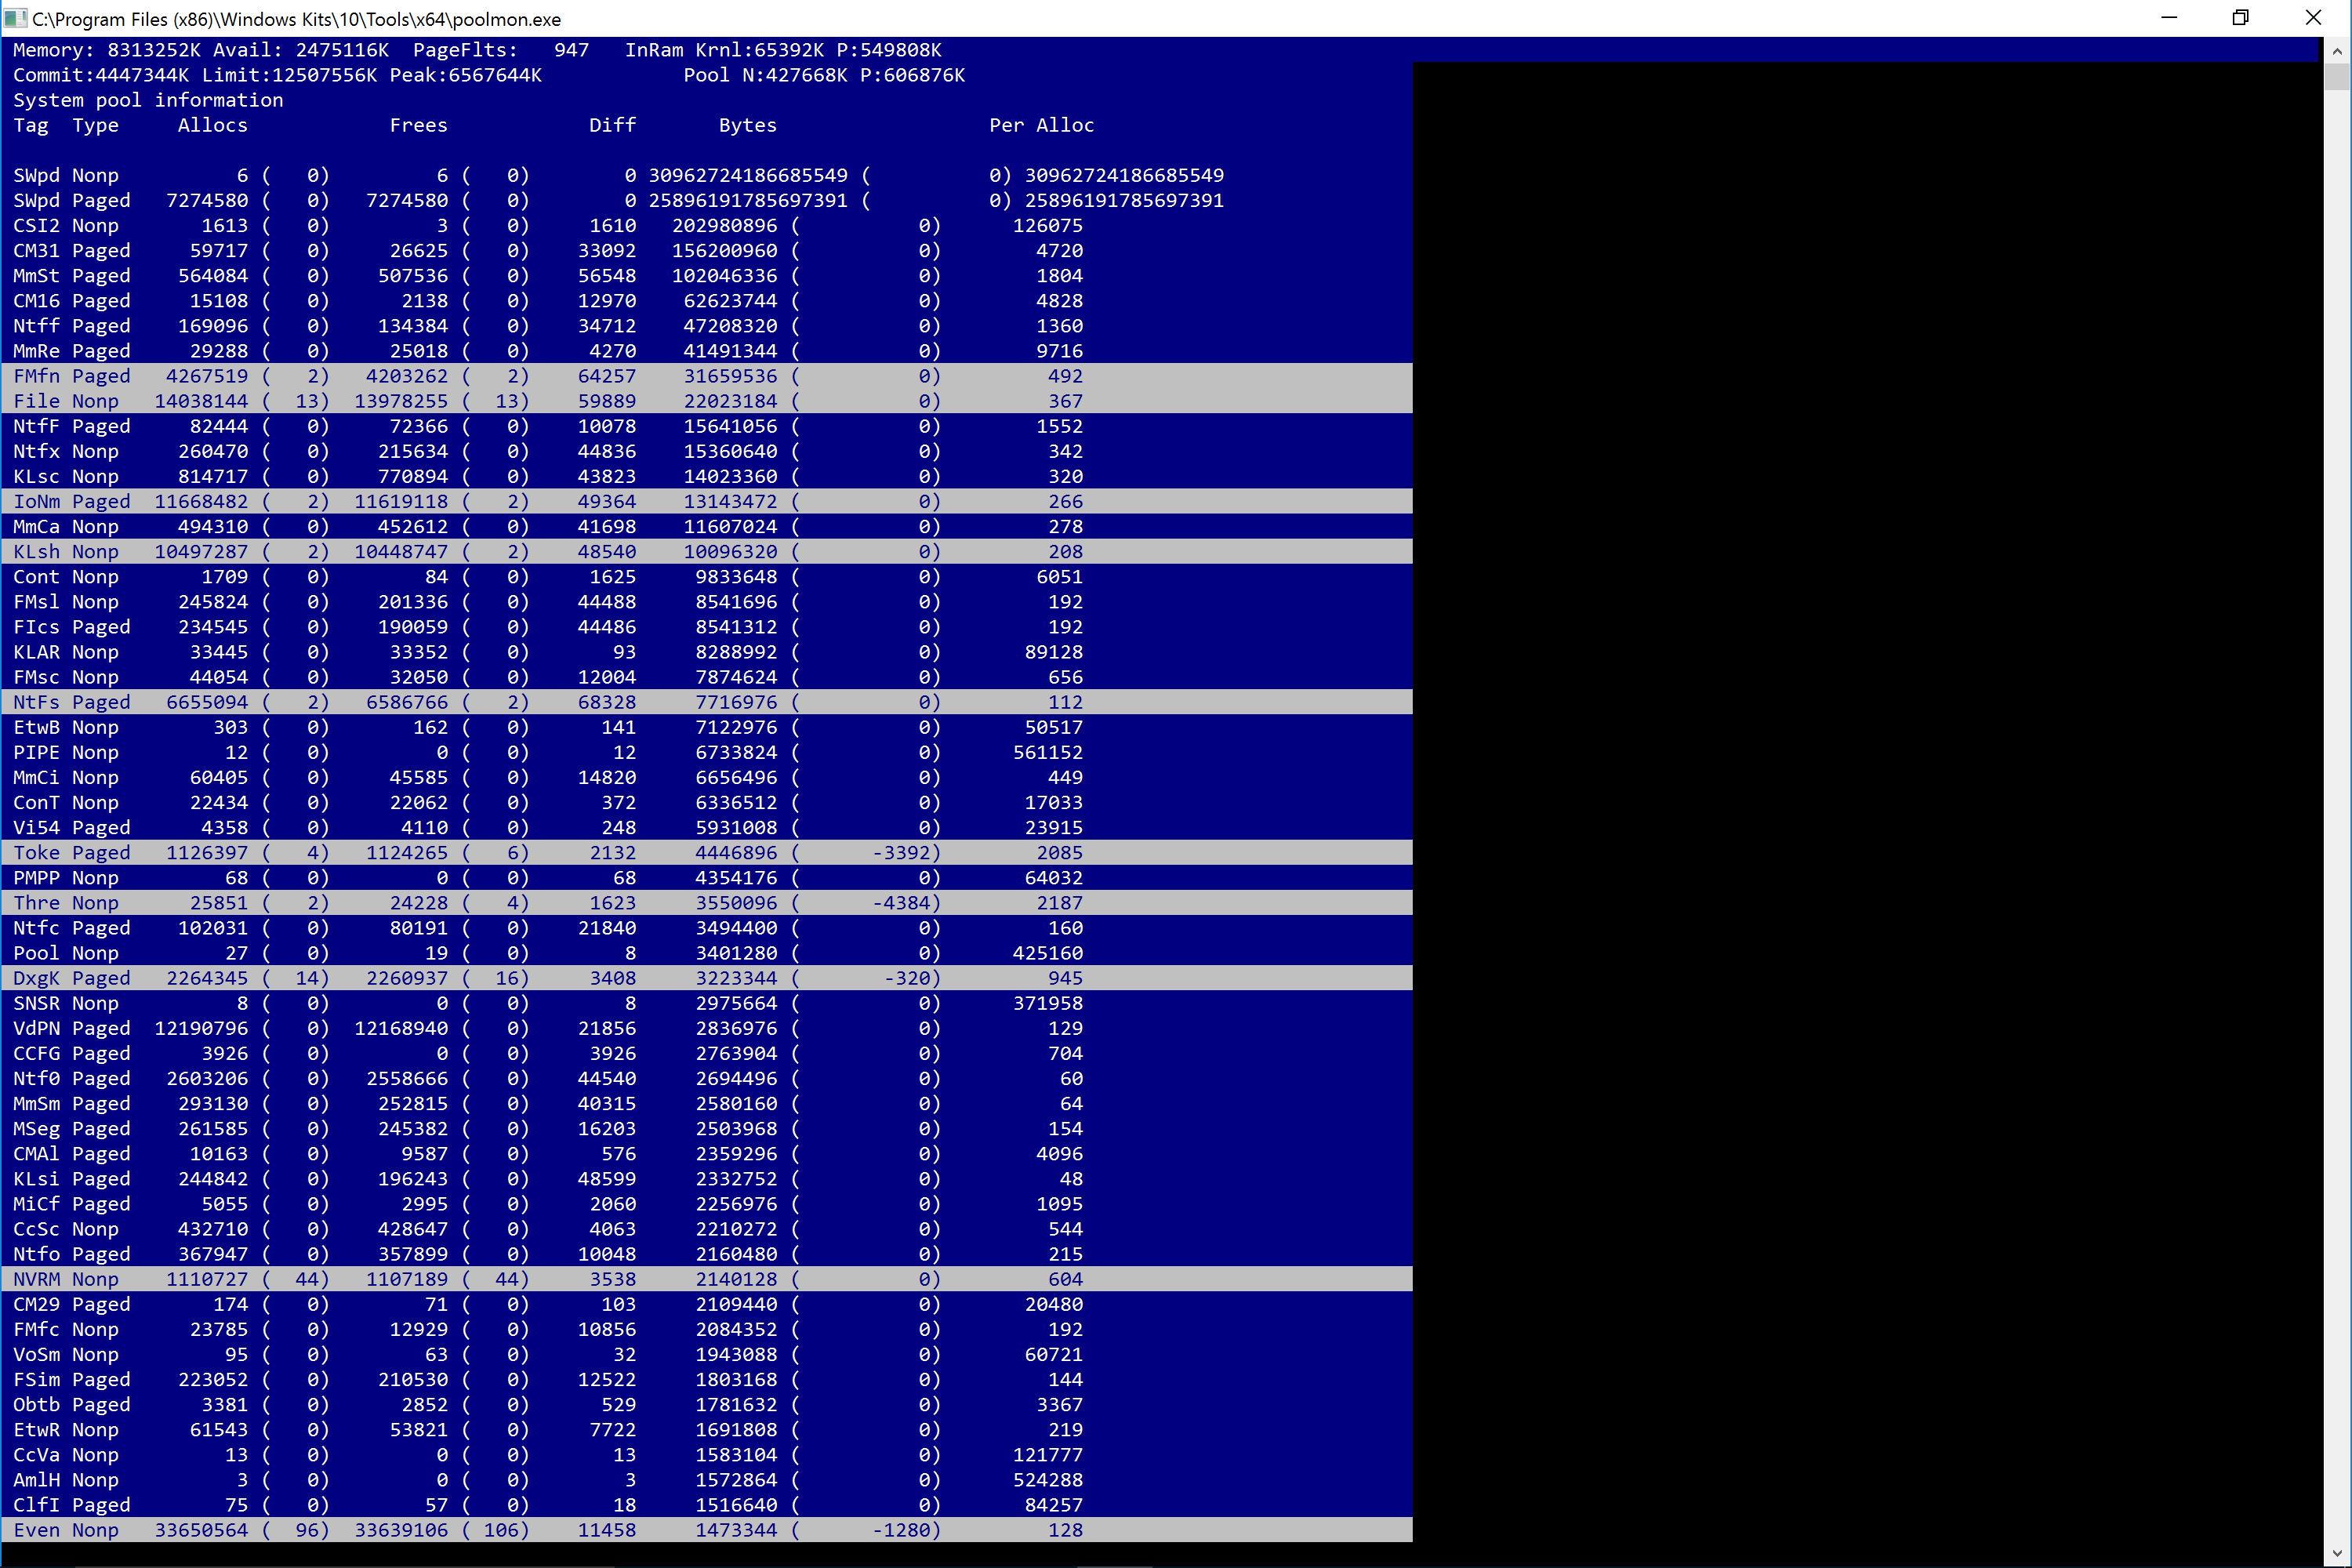Click the scrollbar up arrow
This screenshot has height=1568, width=2352.
coord(2337,50)
